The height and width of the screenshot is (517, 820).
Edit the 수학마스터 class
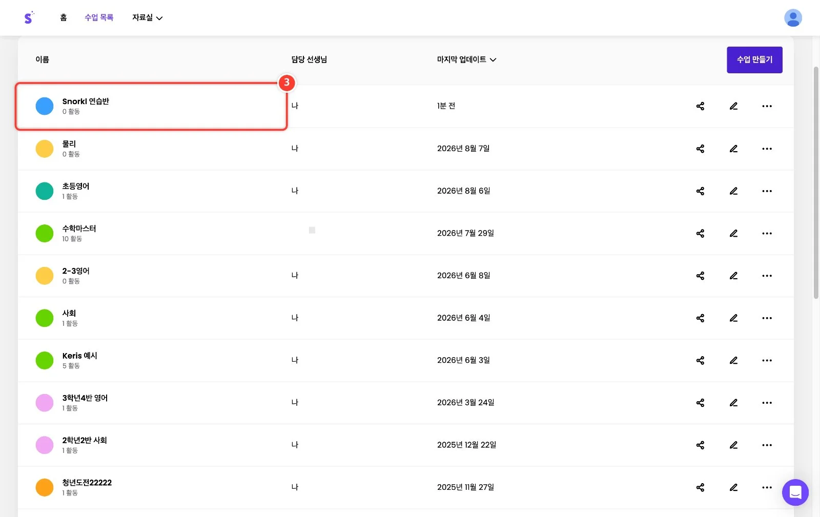(733, 233)
